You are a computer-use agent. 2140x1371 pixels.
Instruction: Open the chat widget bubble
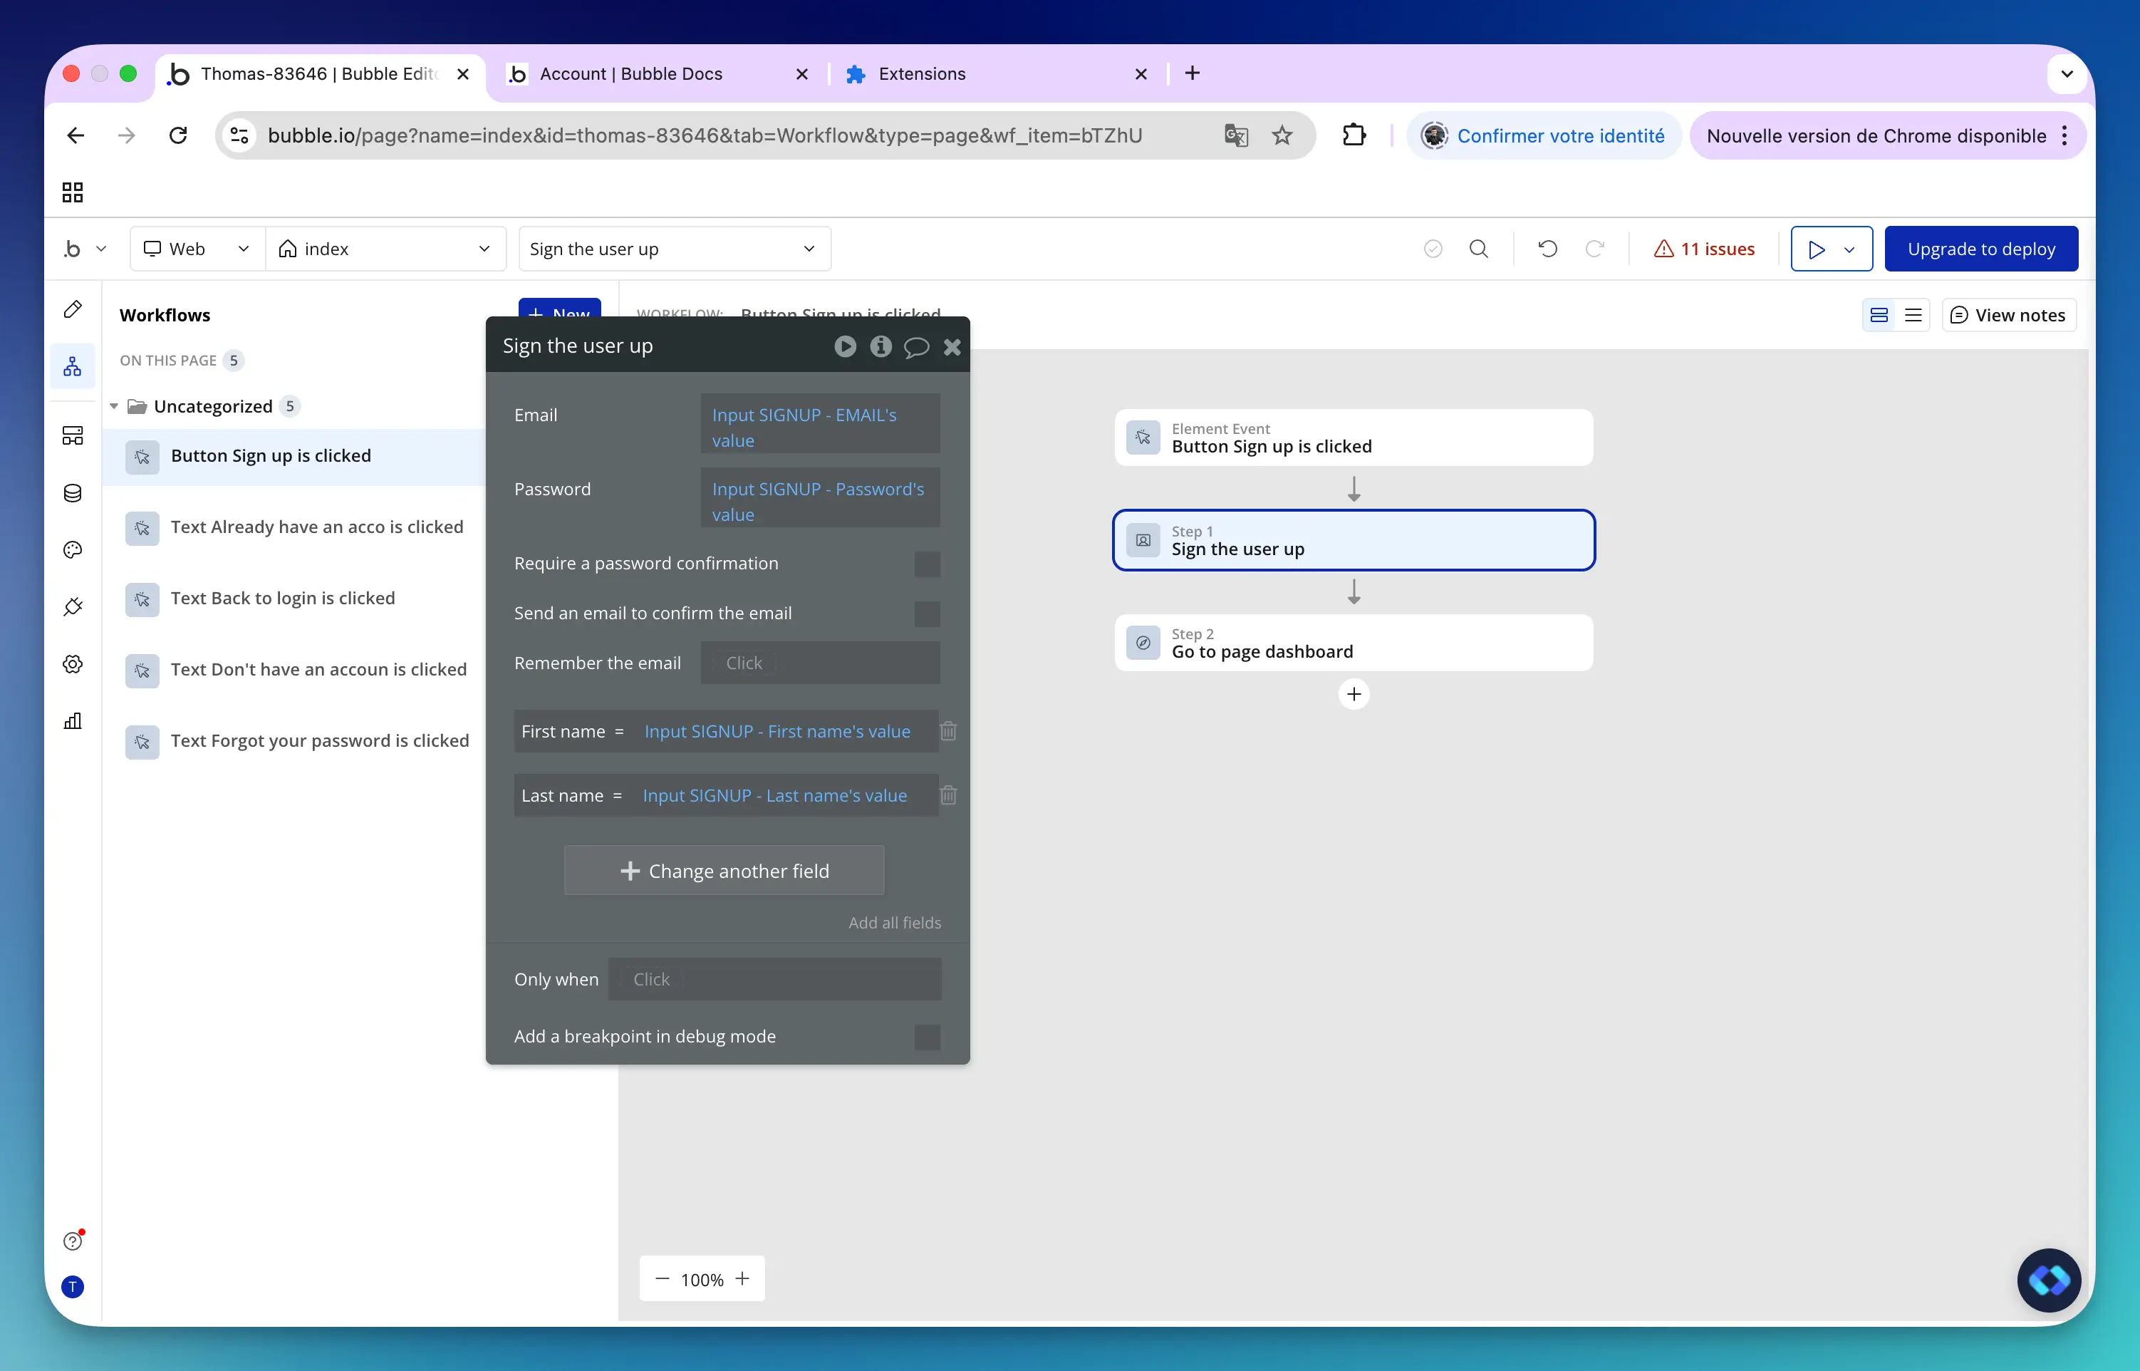pos(2048,1281)
